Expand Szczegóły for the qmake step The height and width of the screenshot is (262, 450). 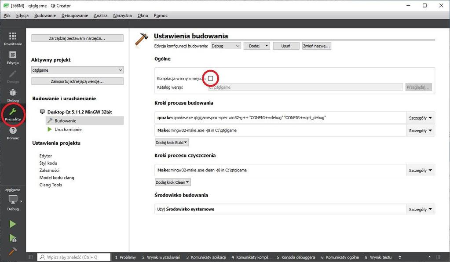pyautogui.click(x=421, y=118)
